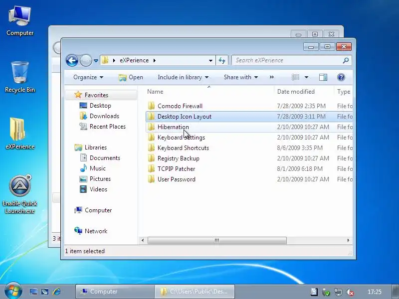
Task: Open Explorer help button
Action: pos(341,77)
